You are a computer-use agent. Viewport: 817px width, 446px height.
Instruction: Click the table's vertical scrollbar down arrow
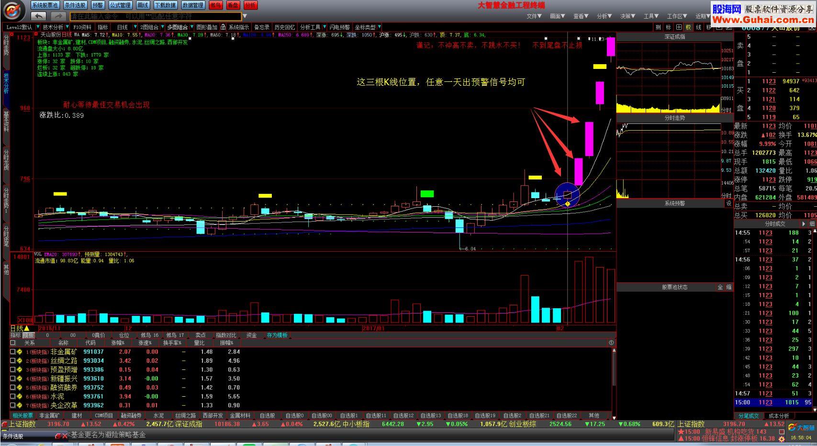614,417
